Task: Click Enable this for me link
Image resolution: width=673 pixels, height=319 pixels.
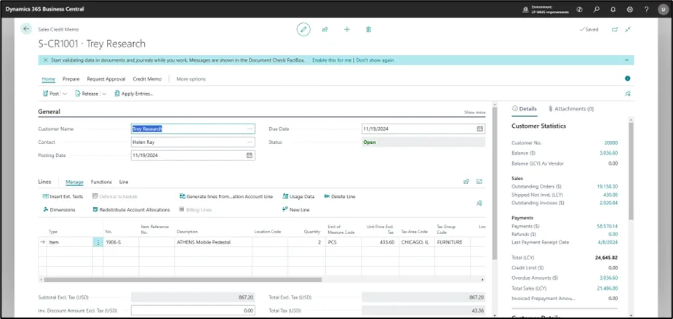Action: (332, 60)
